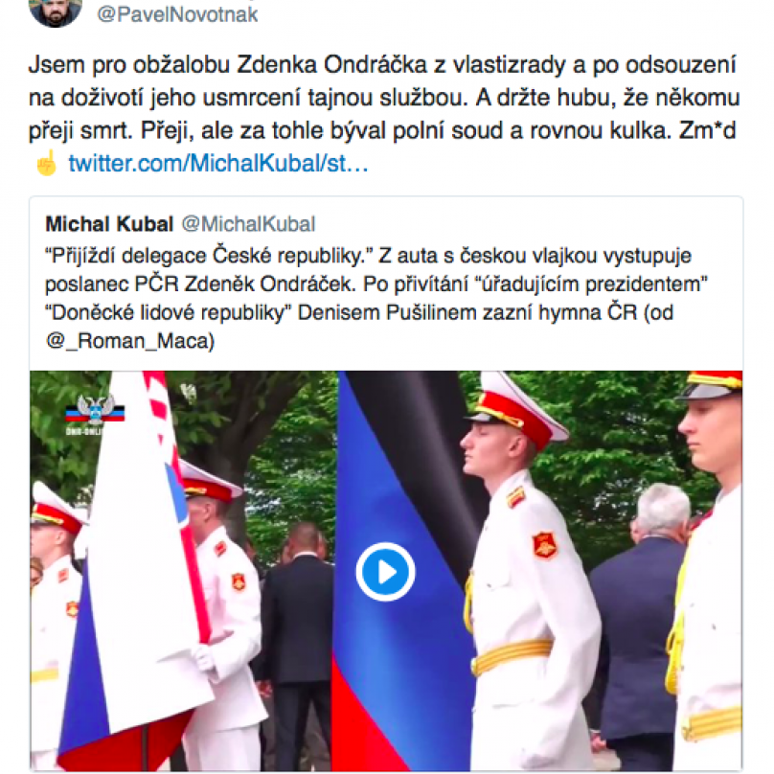This screenshot has height=774, width=774.
Task: Open the twitter.com/MichalKubal link
Action: pos(218,164)
